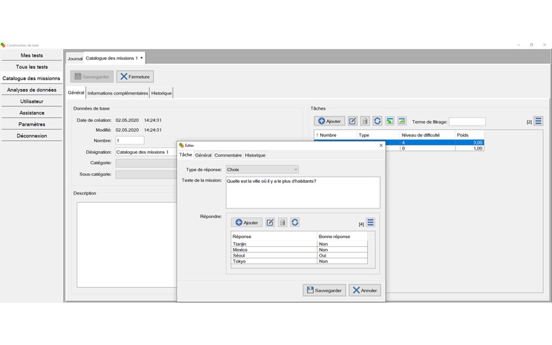Click the Nombre input field
552x345 pixels.
pos(130,141)
